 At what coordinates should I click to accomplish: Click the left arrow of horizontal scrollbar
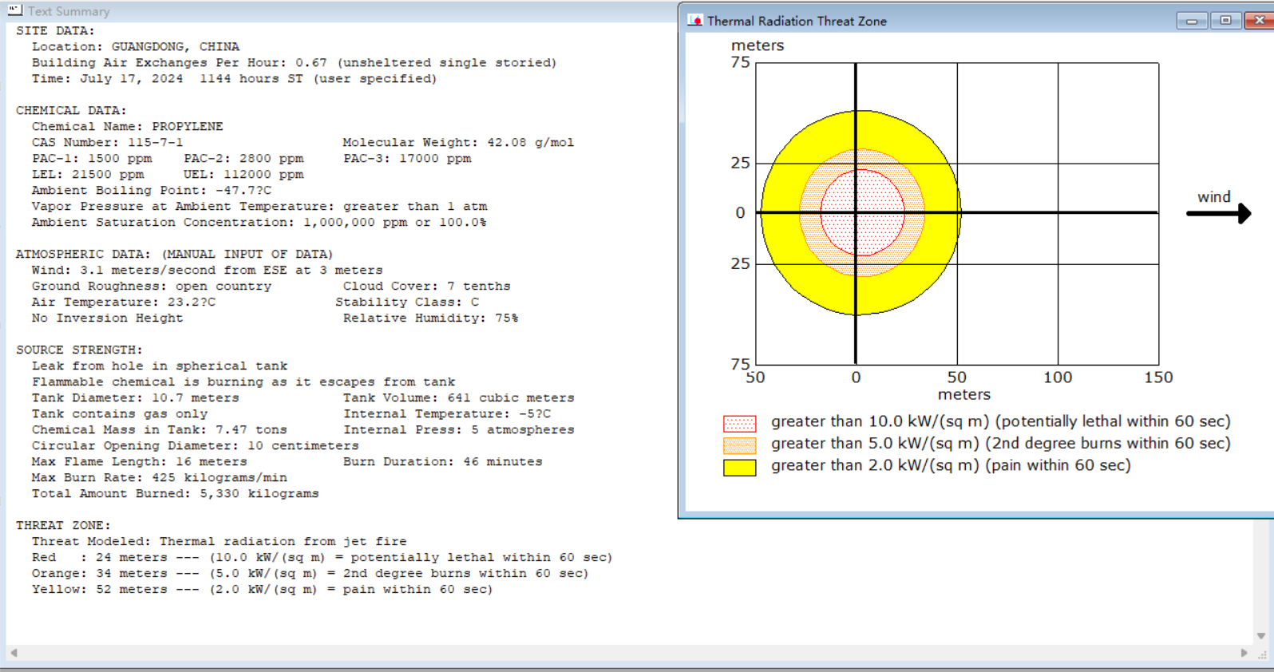(13, 653)
